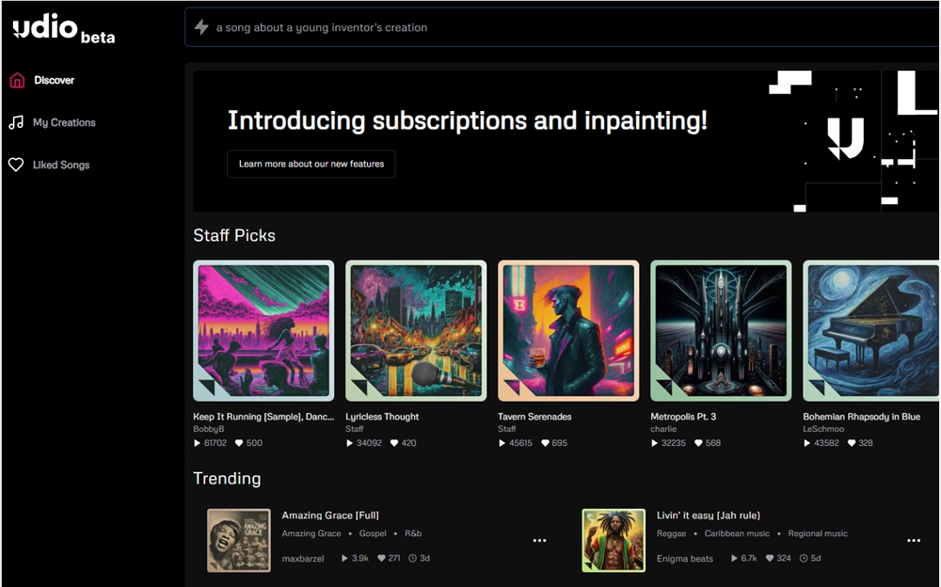Go to Liked Songs menu item

(60, 165)
